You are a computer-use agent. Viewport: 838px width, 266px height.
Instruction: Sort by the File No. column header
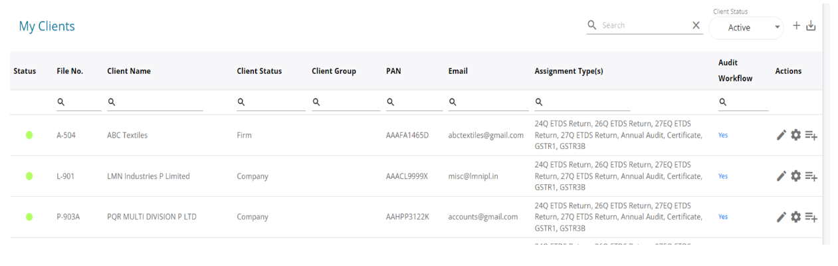tap(70, 71)
